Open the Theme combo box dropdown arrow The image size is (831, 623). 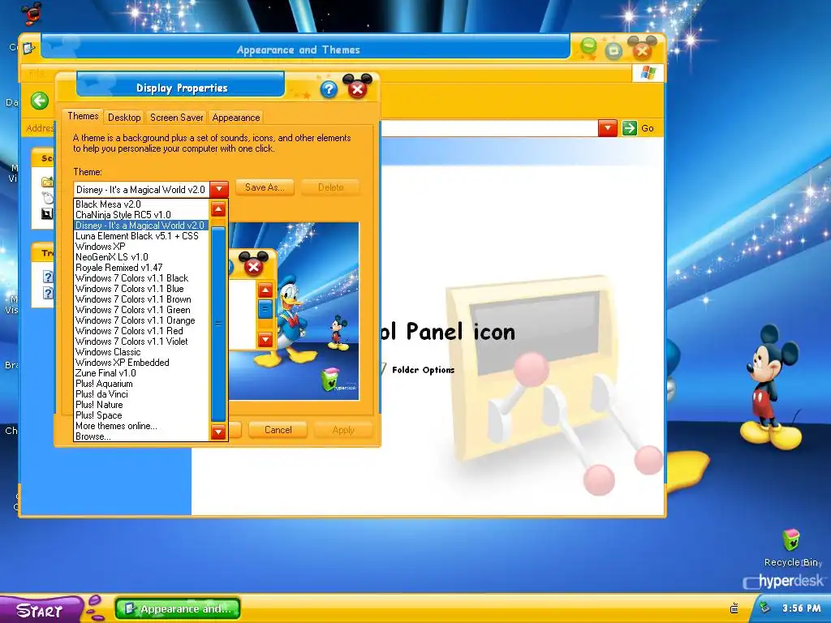pyautogui.click(x=219, y=189)
